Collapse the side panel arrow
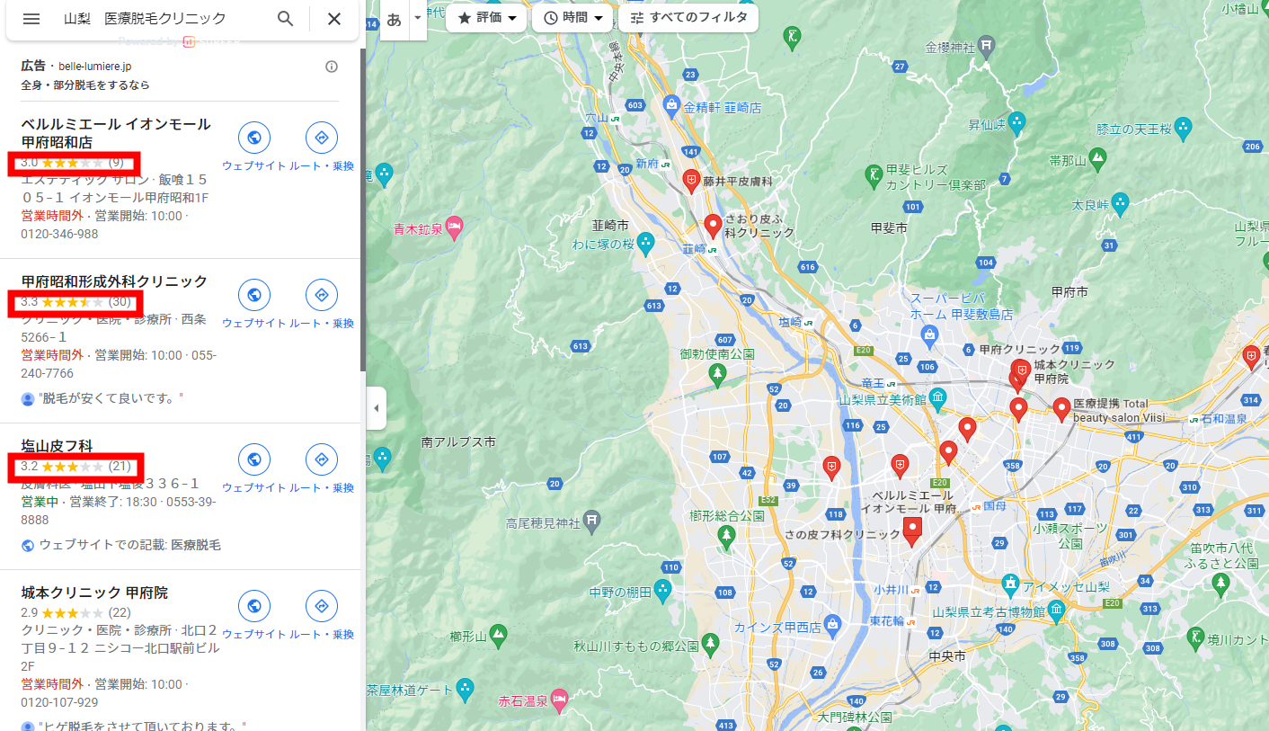The height and width of the screenshot is (731, 1269). [x=376, y=408]
